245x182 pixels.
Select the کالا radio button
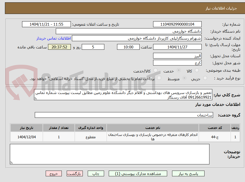(x=197, y=70)
